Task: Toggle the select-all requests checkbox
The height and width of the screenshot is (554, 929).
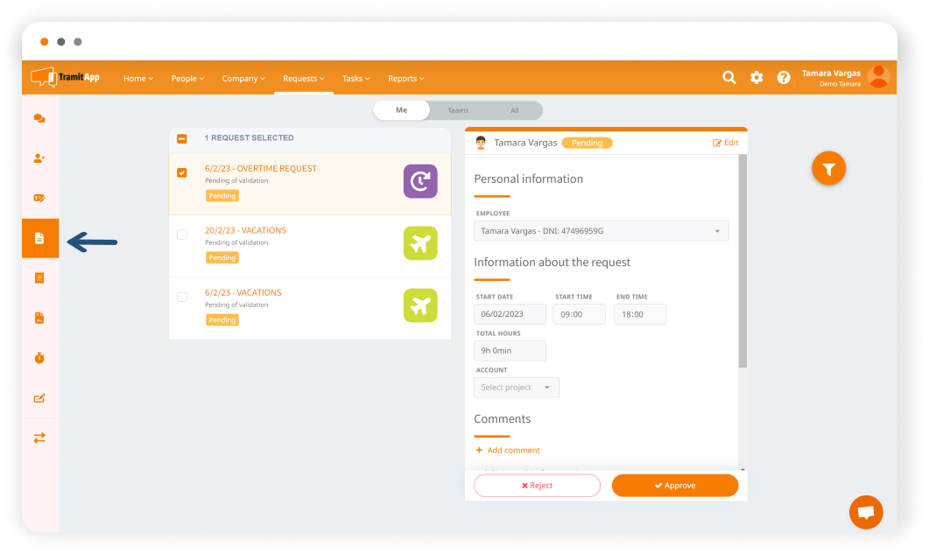Action: pyautogui.click(x=182, y=138)
